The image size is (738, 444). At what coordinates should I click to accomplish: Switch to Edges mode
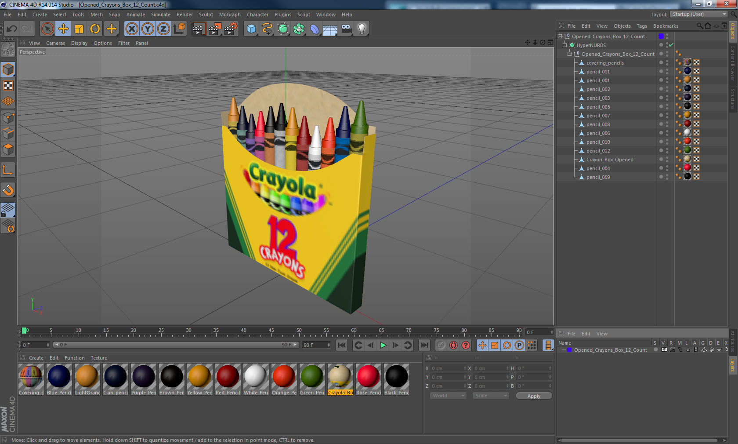tap(8, 134)
